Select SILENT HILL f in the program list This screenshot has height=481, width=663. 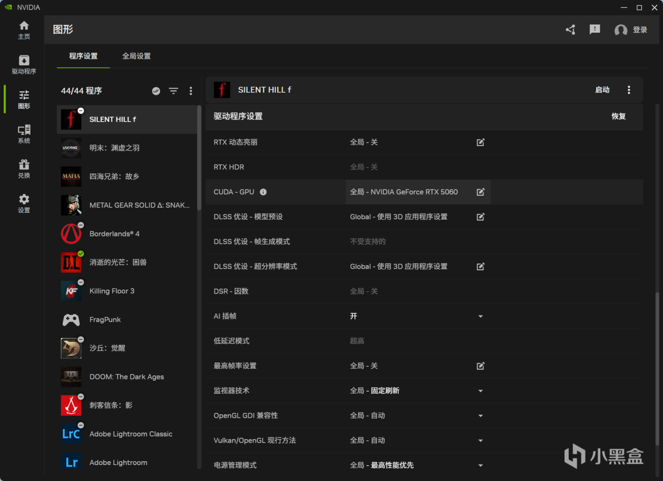[x=127, y=119]
